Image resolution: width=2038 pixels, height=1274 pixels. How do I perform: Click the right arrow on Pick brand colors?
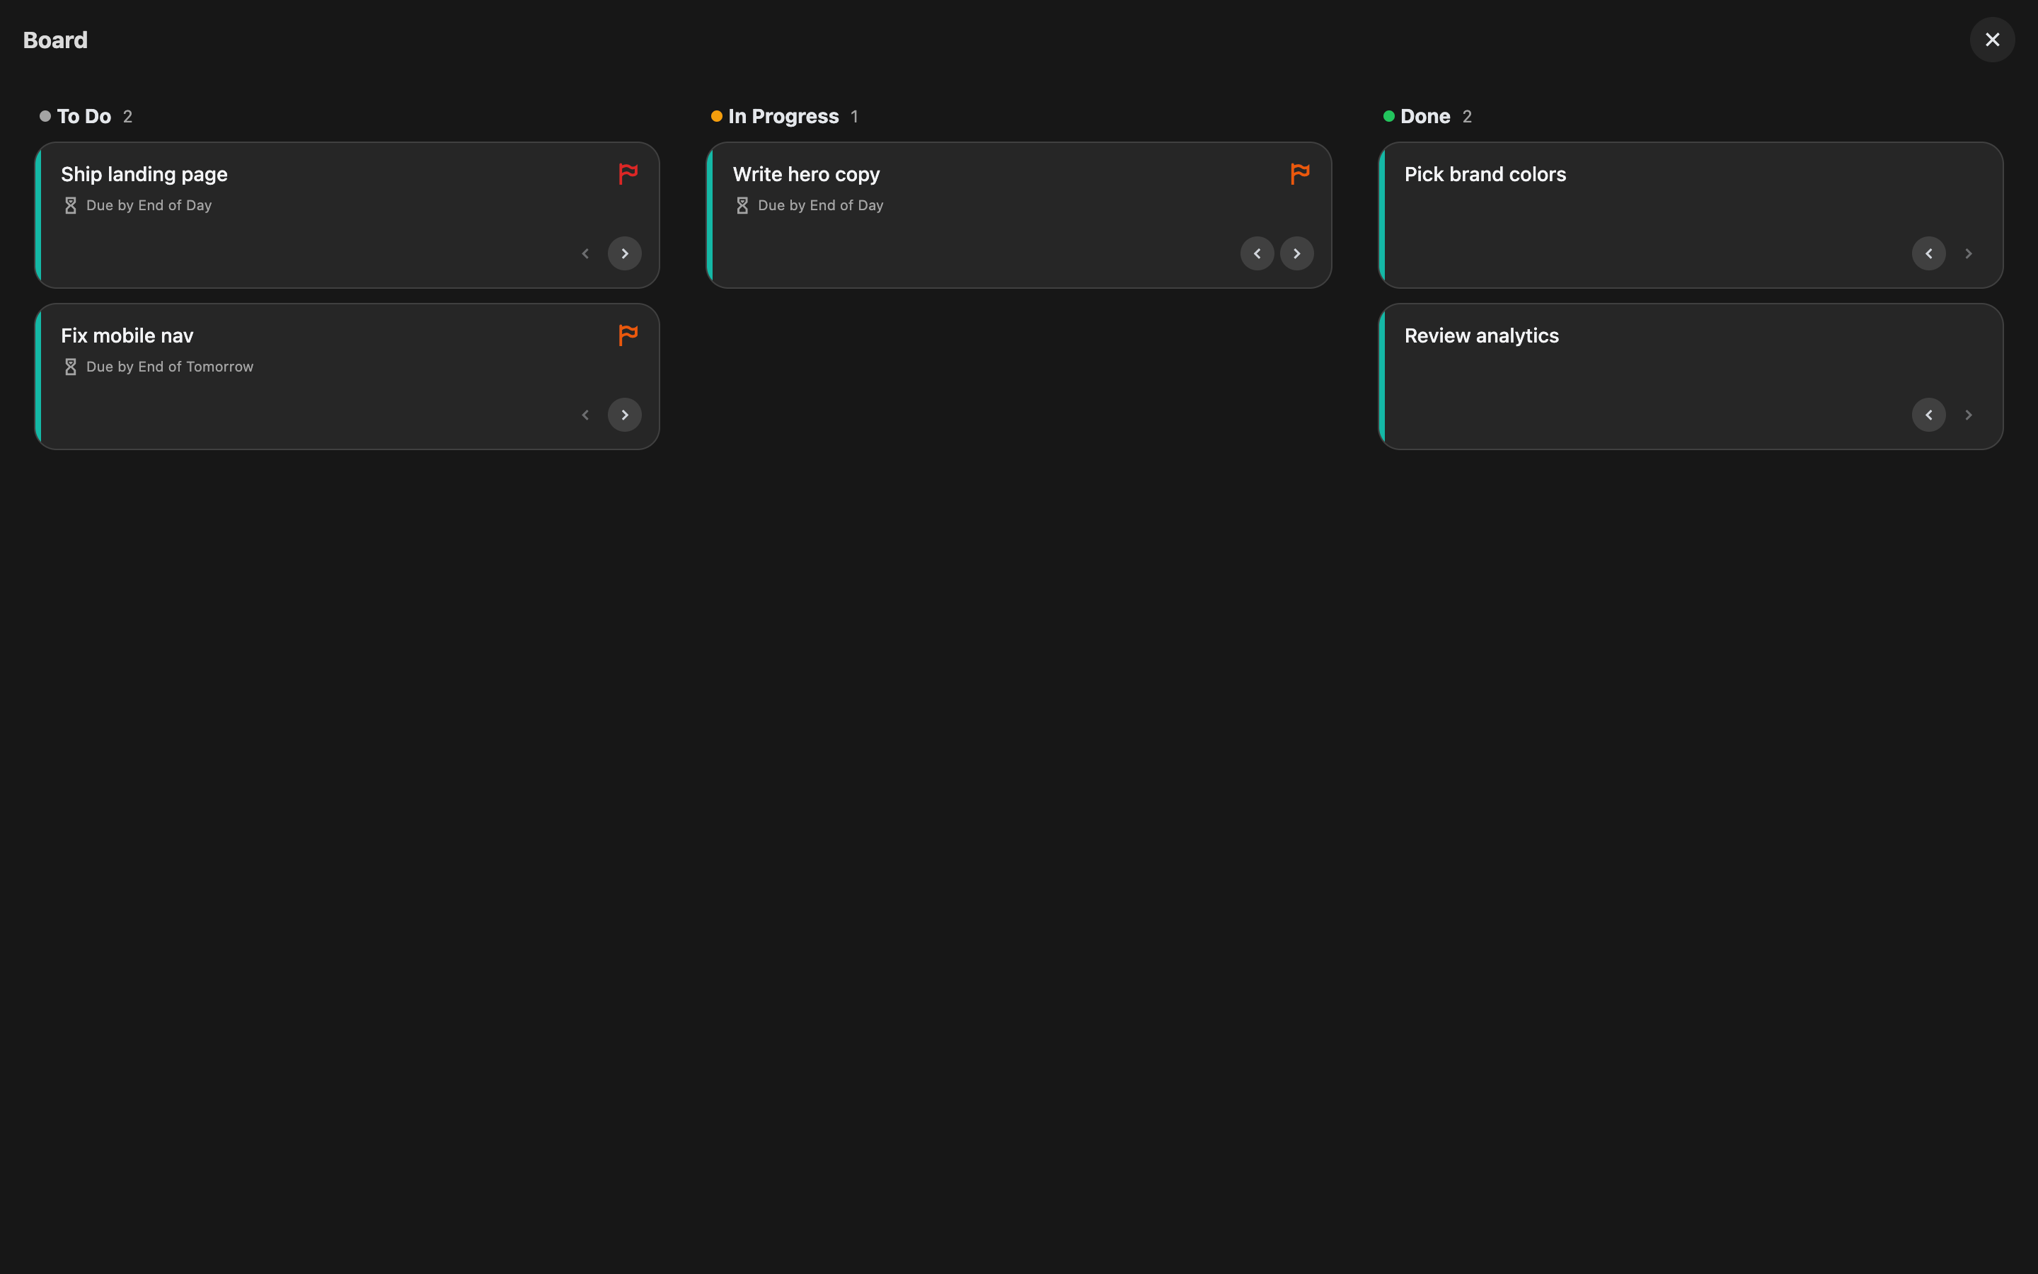click(1968, 253)
